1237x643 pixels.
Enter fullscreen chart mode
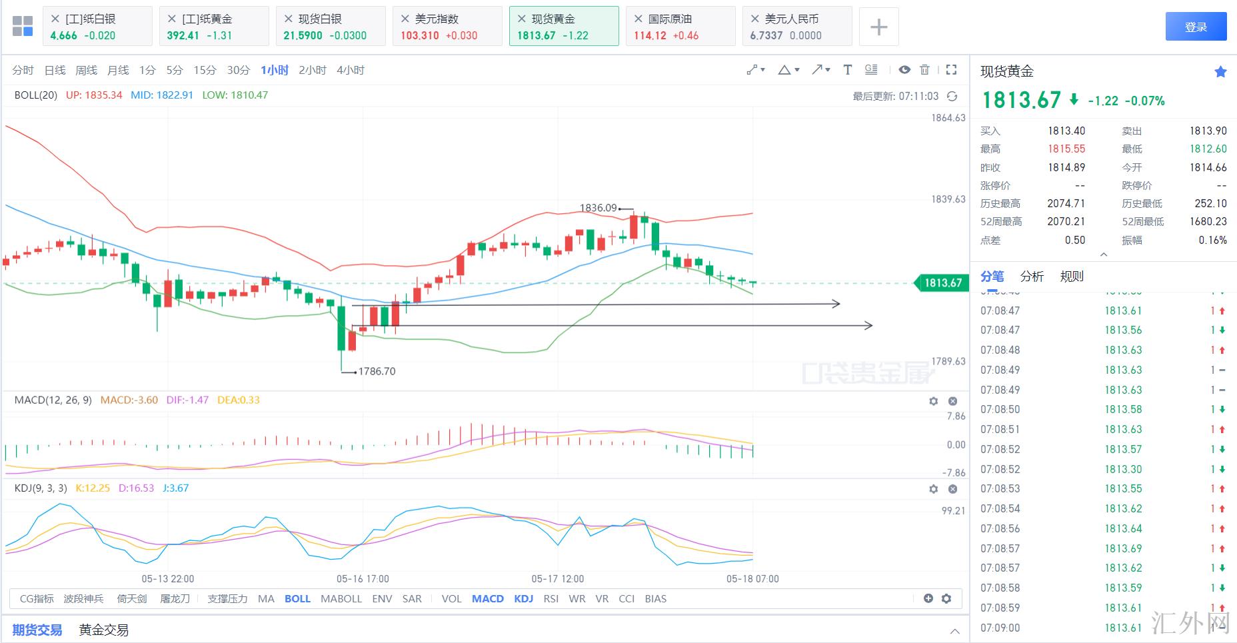click(952, 70)
